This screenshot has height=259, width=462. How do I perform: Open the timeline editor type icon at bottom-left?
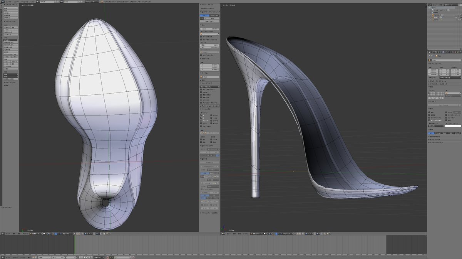click(x=2, y=257)
